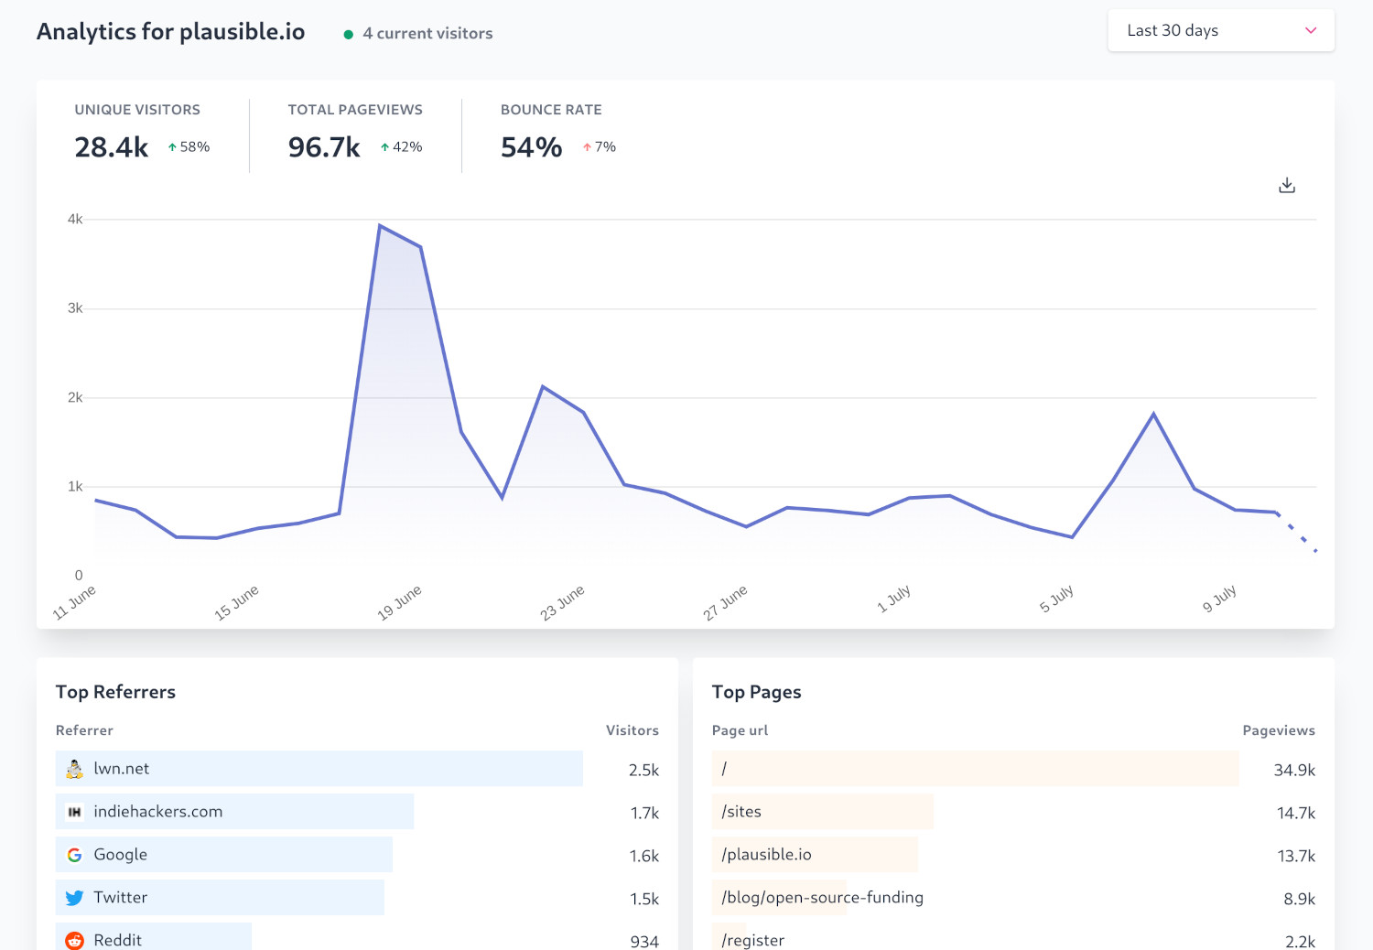Open the Last 30 days period dropdown
The width and height of the screenshot is (1373, 950).
(1221, 30)
